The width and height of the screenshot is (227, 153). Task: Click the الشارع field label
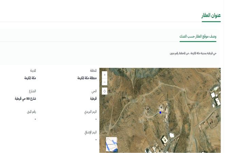32,91
